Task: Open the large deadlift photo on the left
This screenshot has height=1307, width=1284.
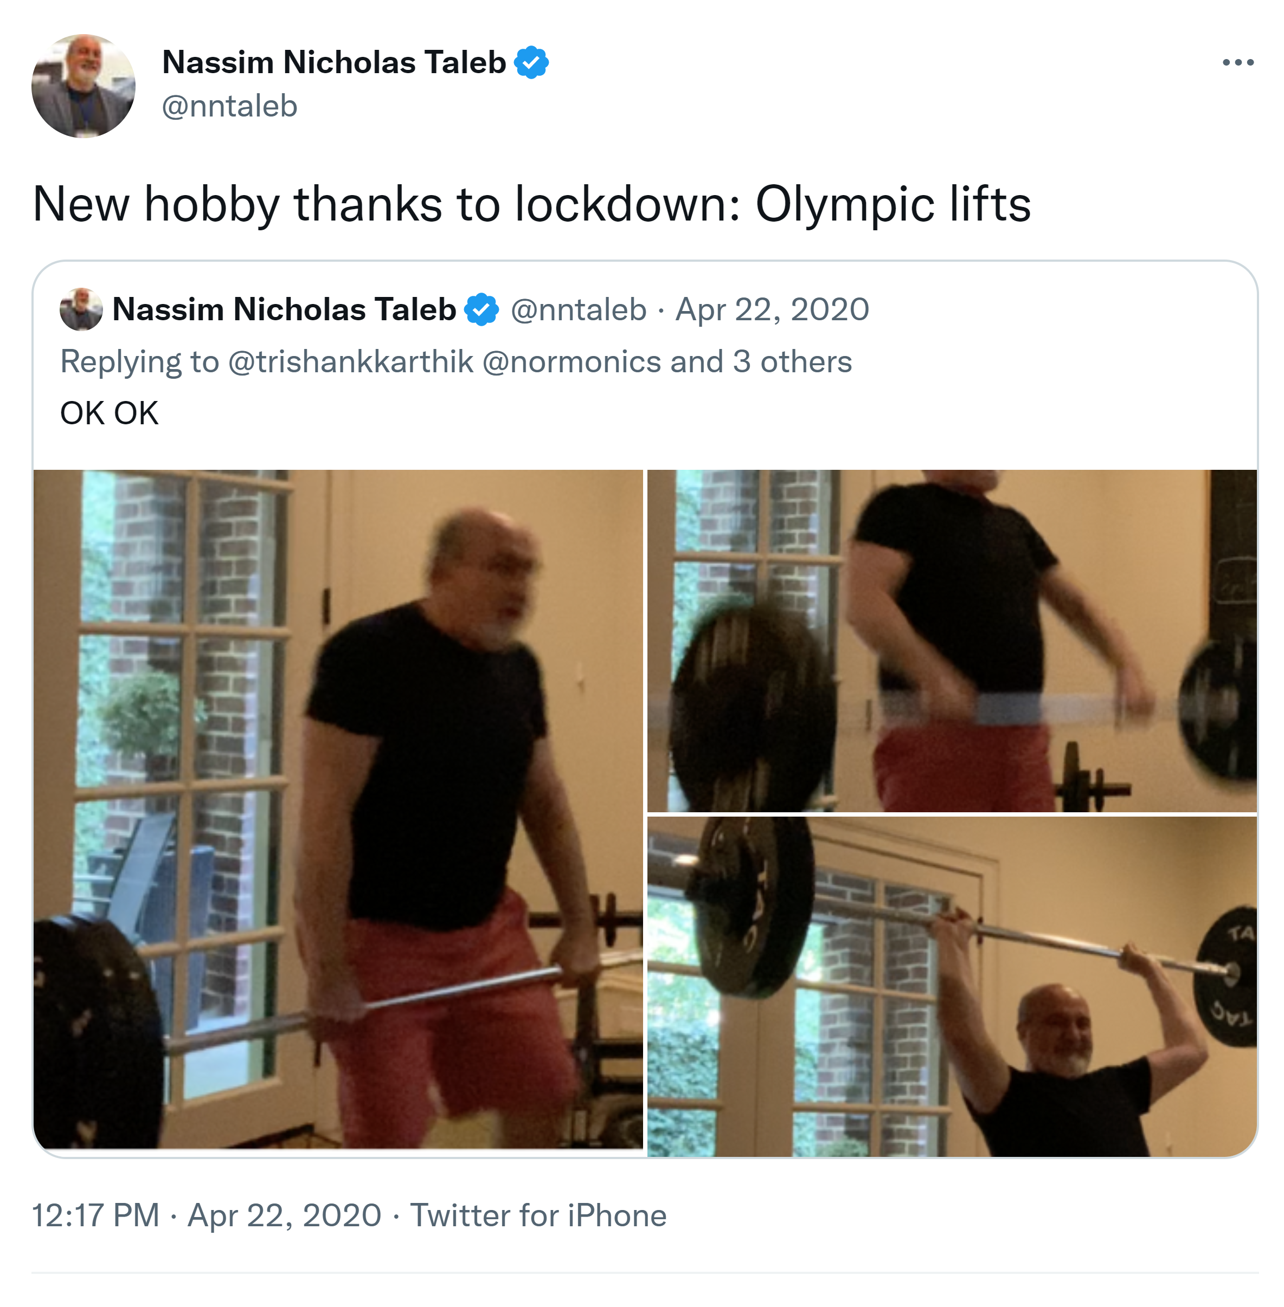Action: 338,809
